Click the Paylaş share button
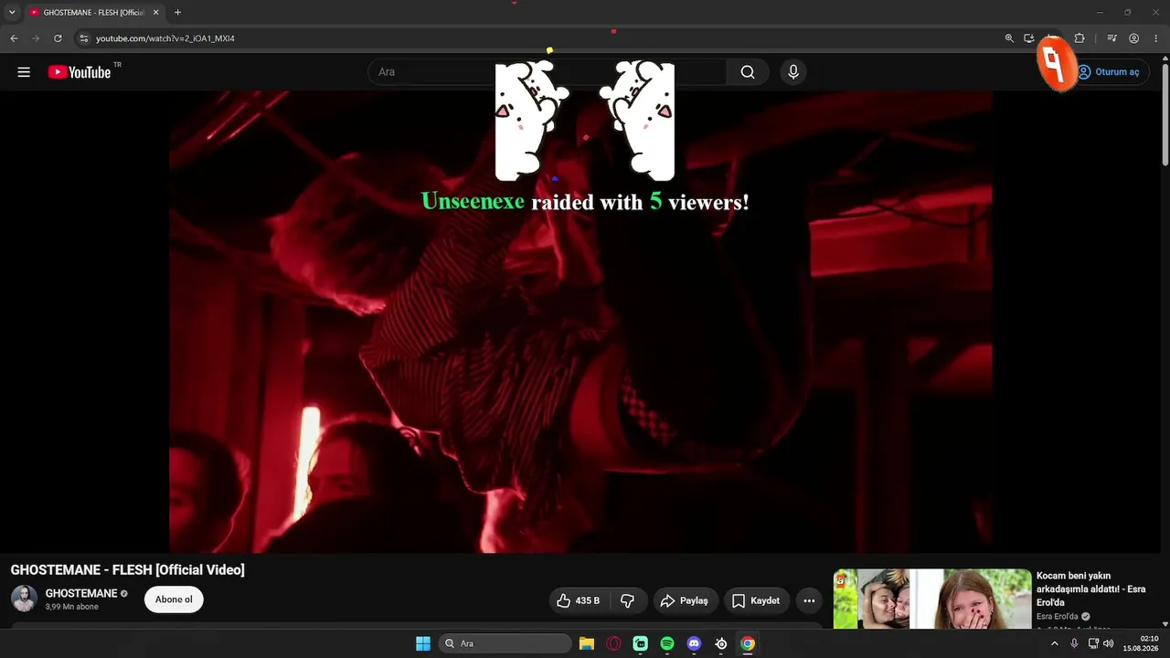 click(x=685, y=600)
